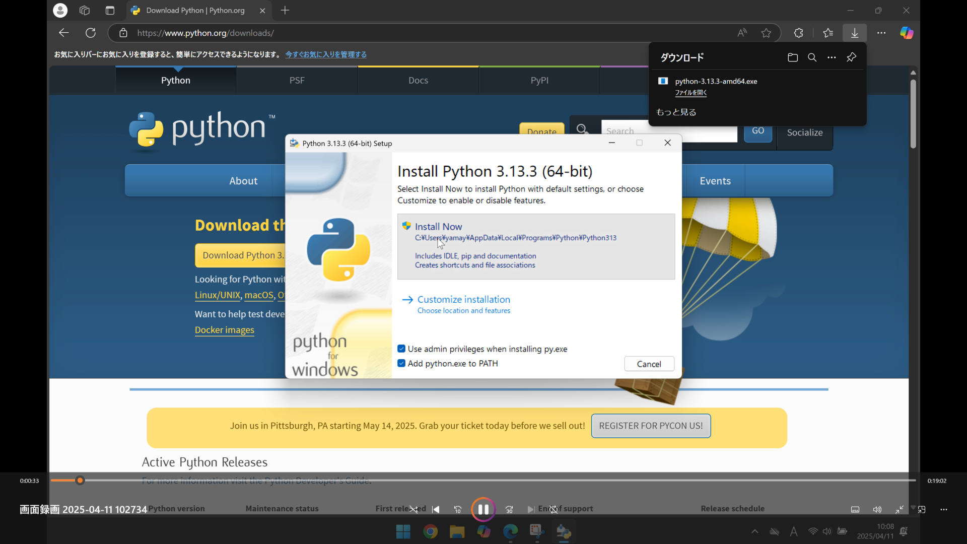Open File Explorer from the taskbar

pos(457,531)
